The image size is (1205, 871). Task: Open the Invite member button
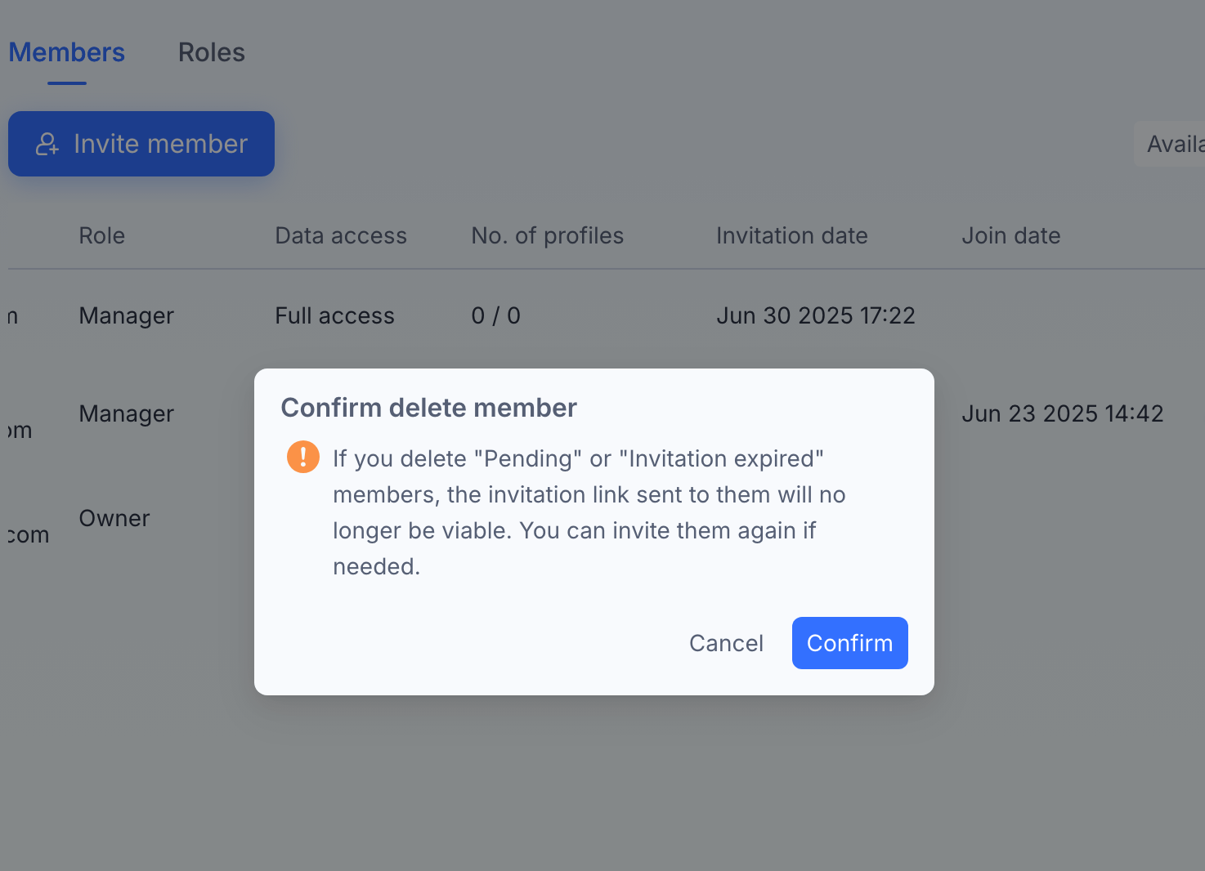141,144
